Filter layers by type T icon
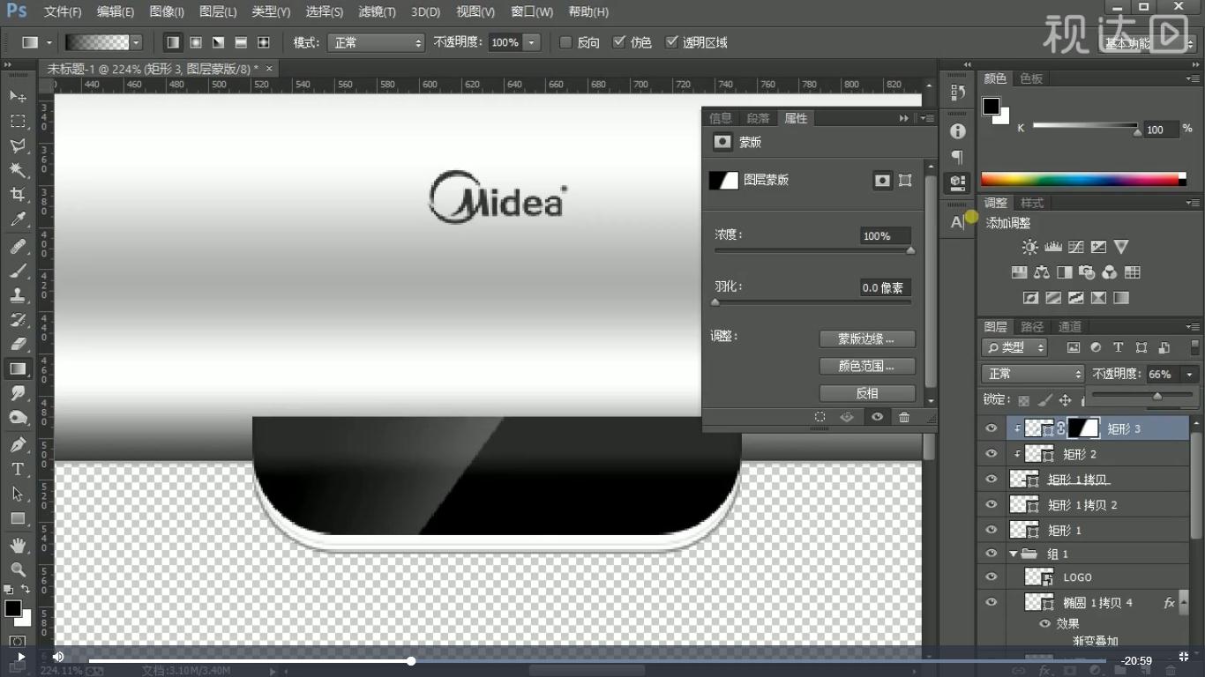This screenshot has height=677, width=1205. pyautogui.click(x=1118, y=347)
